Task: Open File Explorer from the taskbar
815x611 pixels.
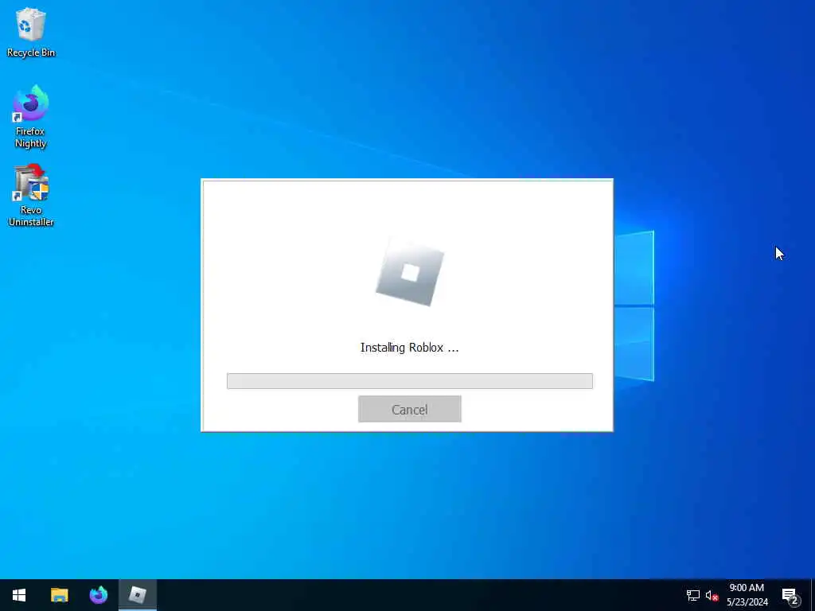Action: point(59,595)
